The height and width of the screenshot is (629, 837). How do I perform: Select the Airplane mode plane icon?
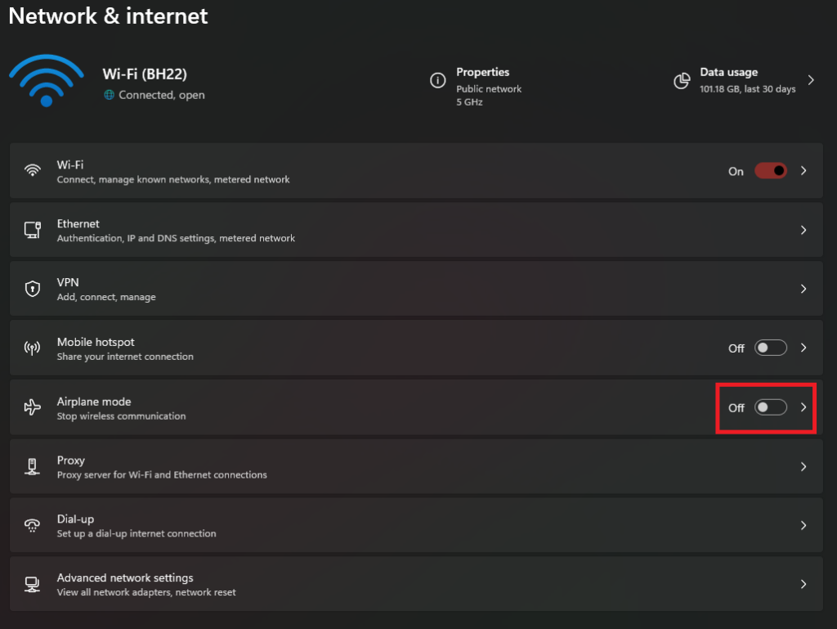tap(33, 407)
